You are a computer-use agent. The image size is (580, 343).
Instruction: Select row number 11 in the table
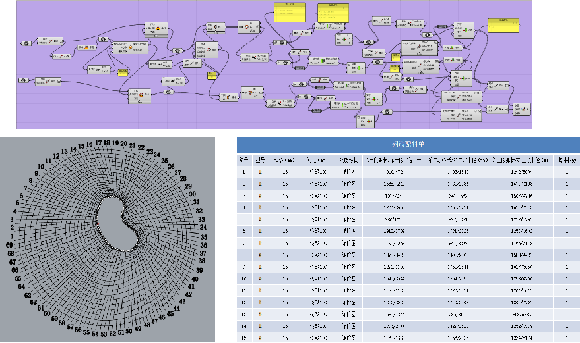[x=243, y=290]
